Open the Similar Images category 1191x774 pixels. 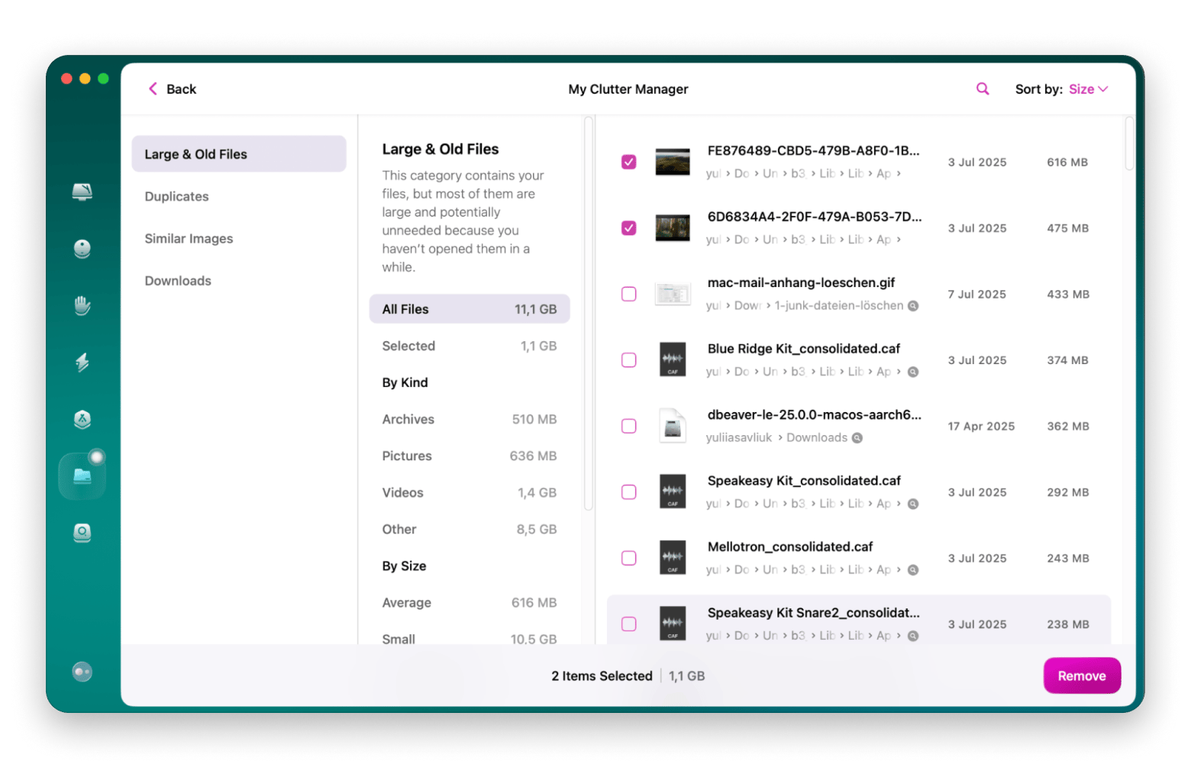189,239
